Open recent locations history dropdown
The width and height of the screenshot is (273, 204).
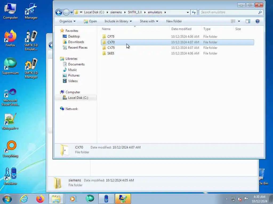71,12
